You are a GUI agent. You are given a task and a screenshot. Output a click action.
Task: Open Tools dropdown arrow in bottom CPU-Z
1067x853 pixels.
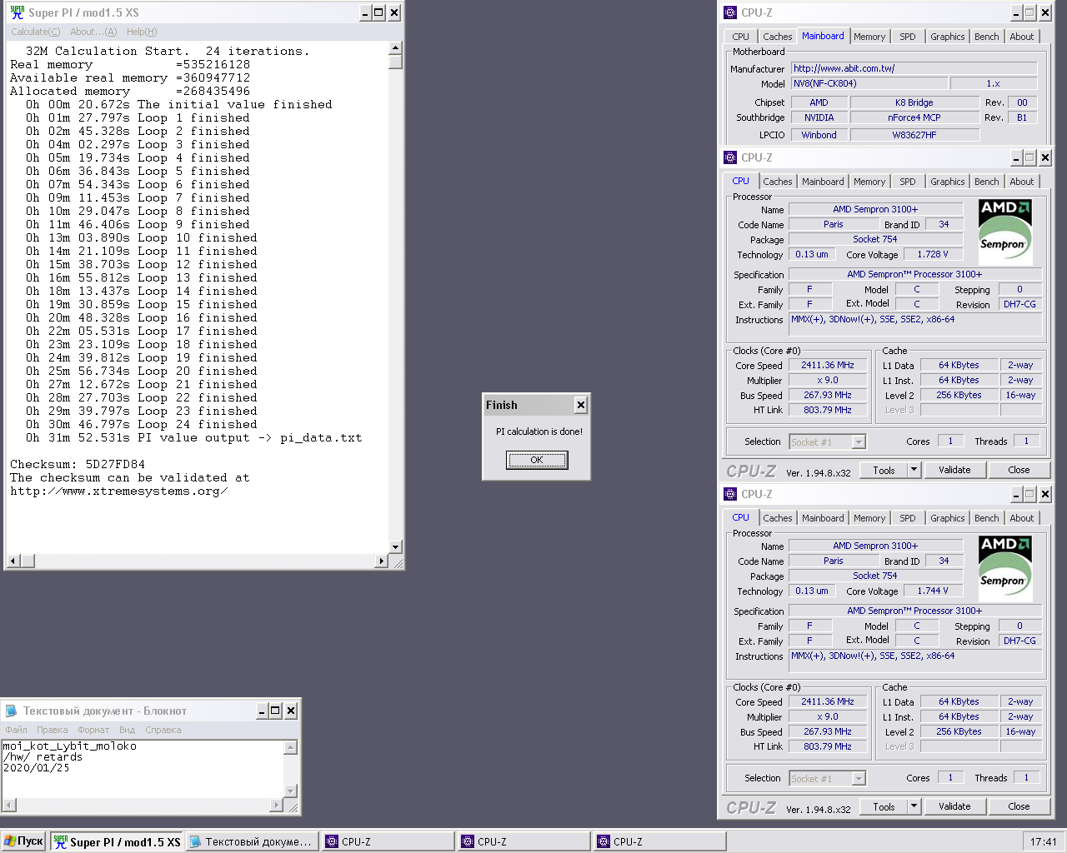(x=914, y=806)
